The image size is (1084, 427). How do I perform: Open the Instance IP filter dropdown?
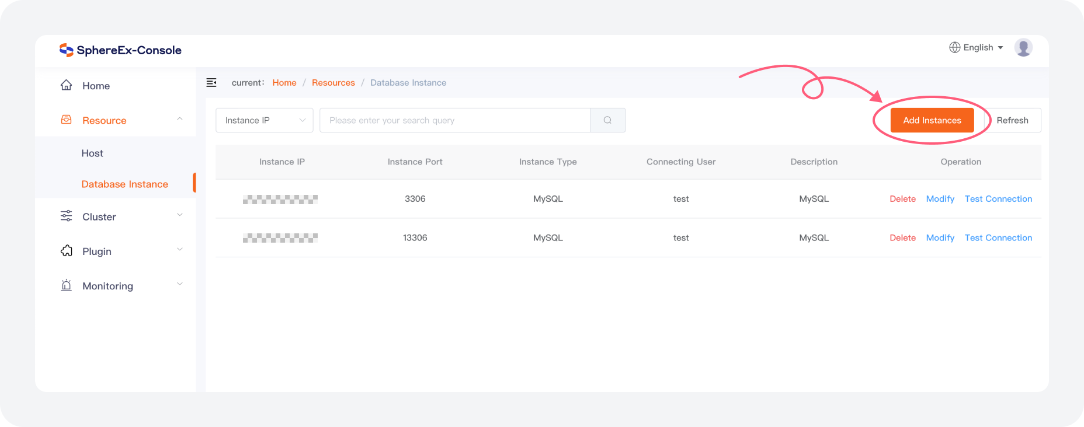pyautogui.click(x=264, y=120)
